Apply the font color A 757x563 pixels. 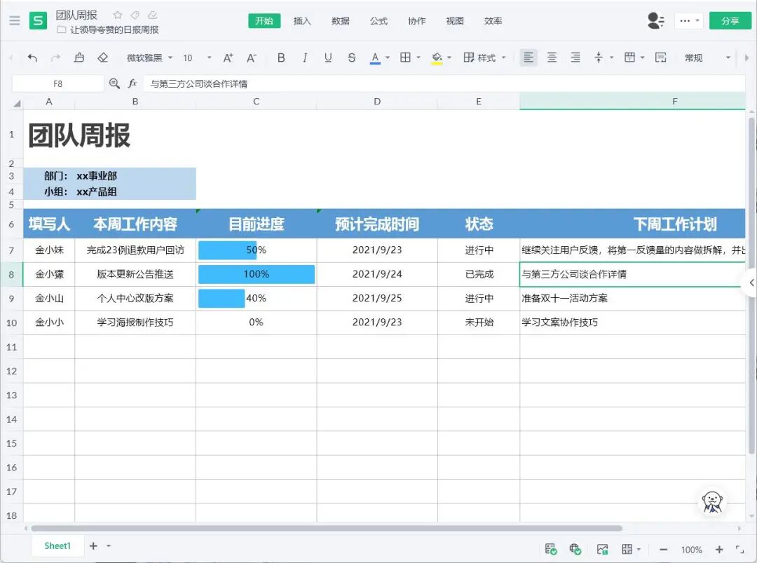coord(375,58)
